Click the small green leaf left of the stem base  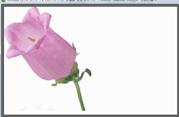pyautogui.click(x=55, y=84)
